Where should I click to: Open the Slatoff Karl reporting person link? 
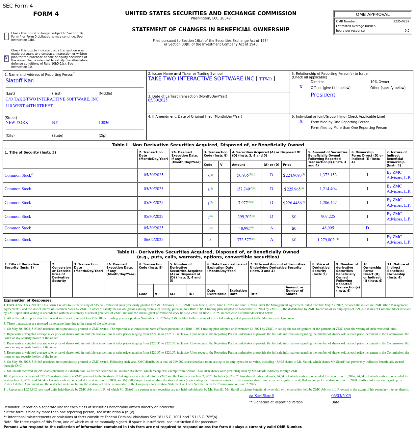pos(20,81)
